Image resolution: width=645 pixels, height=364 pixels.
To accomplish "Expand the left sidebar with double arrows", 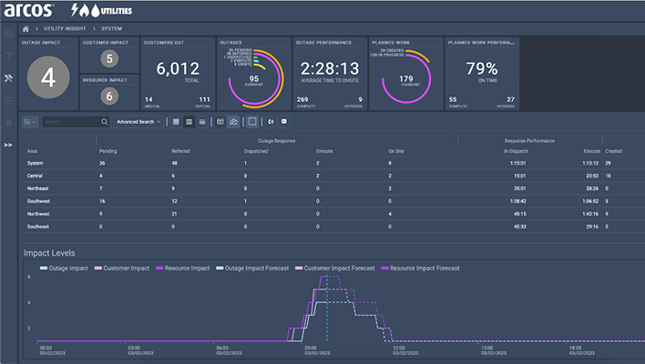I will [x=9, y=145].
